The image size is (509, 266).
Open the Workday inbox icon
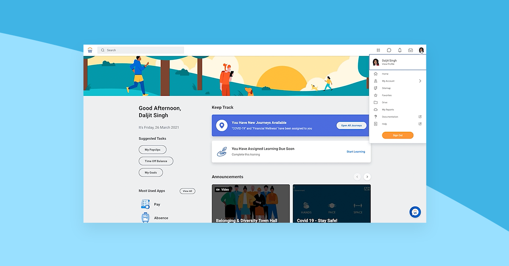[410, 50]
